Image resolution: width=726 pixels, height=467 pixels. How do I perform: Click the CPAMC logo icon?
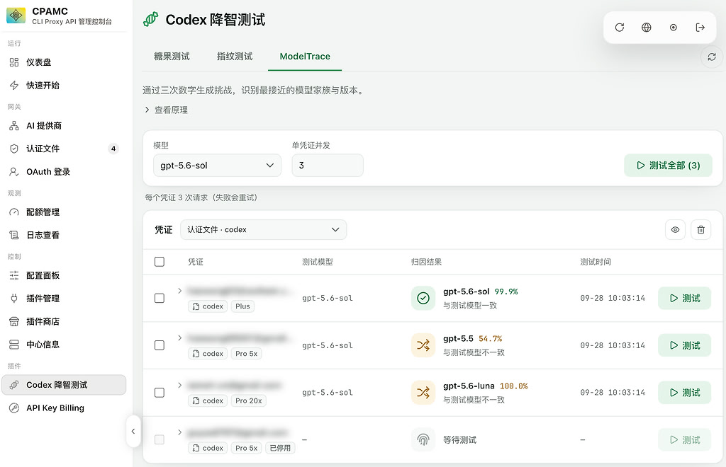click(16, 16)
